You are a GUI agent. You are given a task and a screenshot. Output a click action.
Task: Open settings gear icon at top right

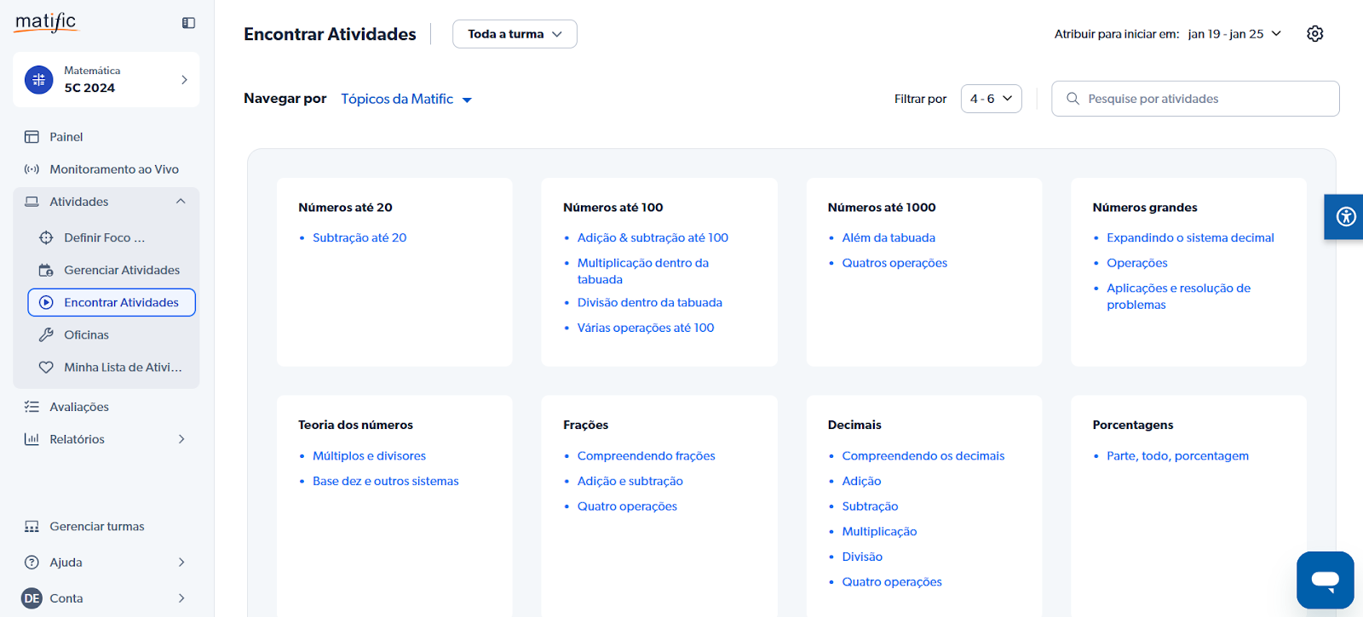point(1314,34)
